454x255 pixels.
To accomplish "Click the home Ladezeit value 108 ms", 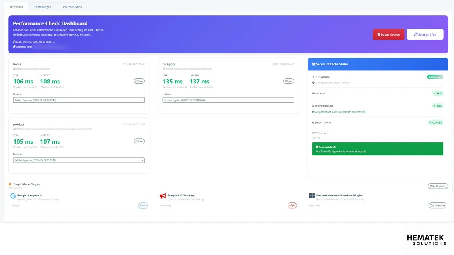I will (x=50, y=81).
